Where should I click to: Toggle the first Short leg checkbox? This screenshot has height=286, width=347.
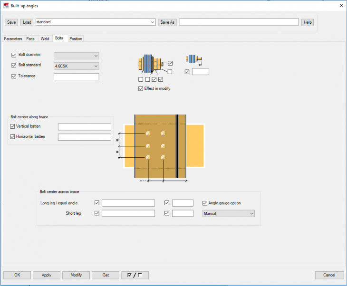point(97,213)
